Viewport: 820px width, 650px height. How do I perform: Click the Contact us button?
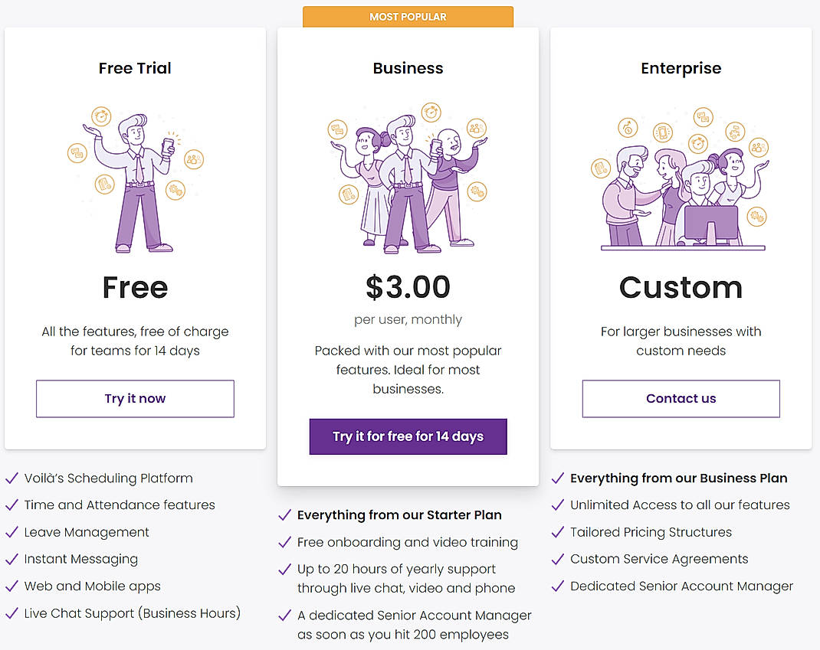681,398
